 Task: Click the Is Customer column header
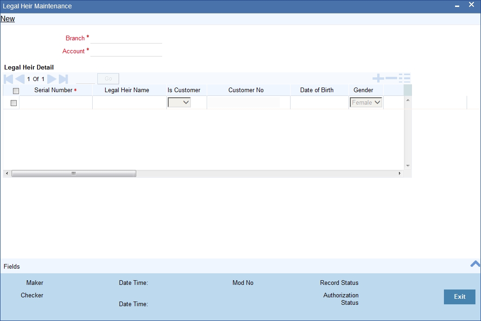184,90
